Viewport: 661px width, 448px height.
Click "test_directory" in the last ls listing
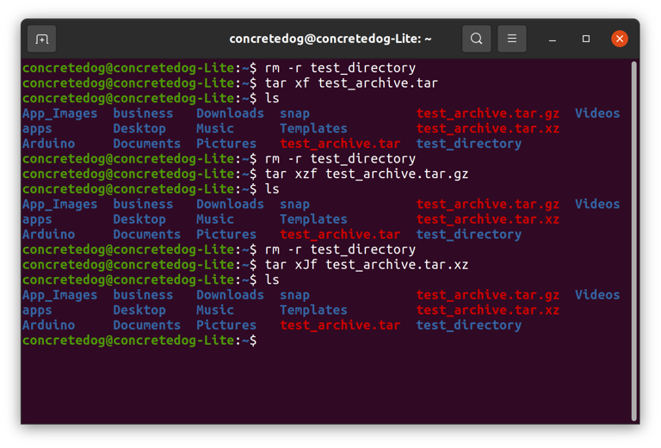pos(468,325)
